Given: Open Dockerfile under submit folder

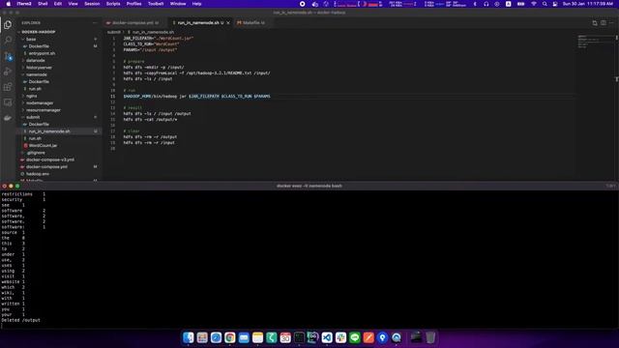Looking at the screenshot, I should point(39,125).
